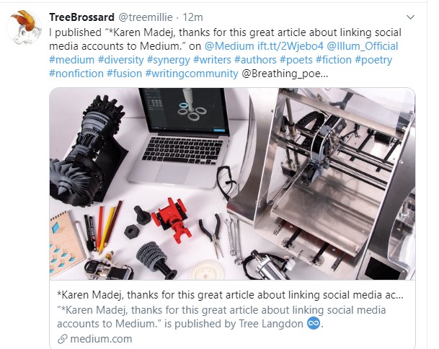The image size is (439, 349).
Task: Open the 3D printer card image
Action: [x=232, y=184]
